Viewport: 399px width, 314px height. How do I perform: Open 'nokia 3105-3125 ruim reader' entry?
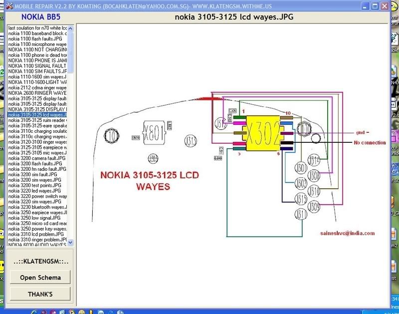[37, 120]
